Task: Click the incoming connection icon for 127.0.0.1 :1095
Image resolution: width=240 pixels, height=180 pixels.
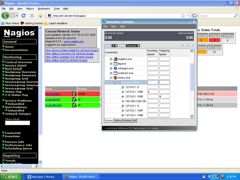Action: pos(123,97)
